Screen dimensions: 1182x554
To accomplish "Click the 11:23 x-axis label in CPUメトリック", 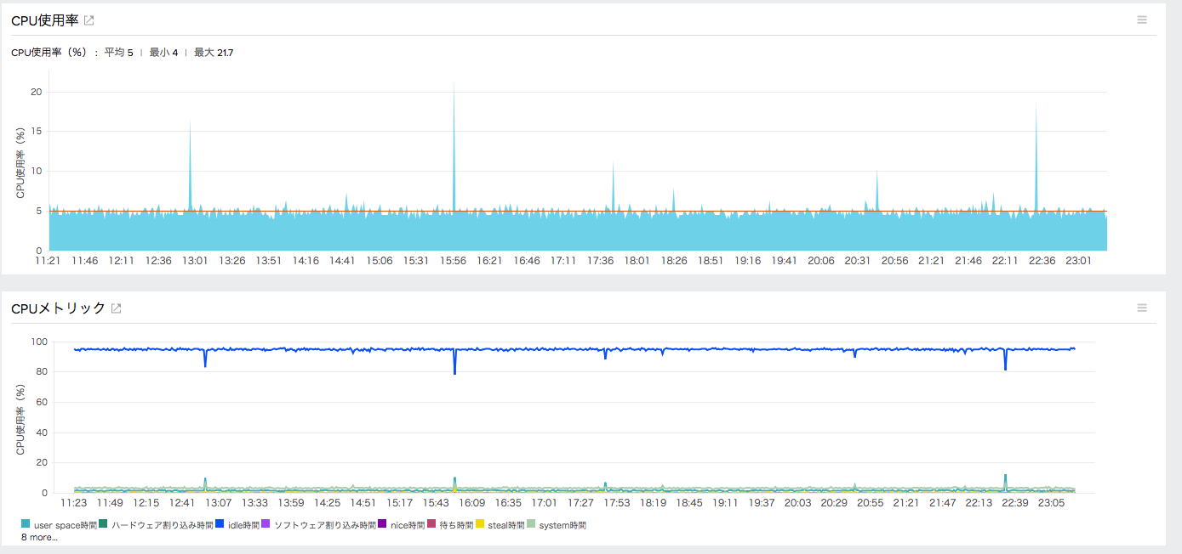I will coord(75,503).
